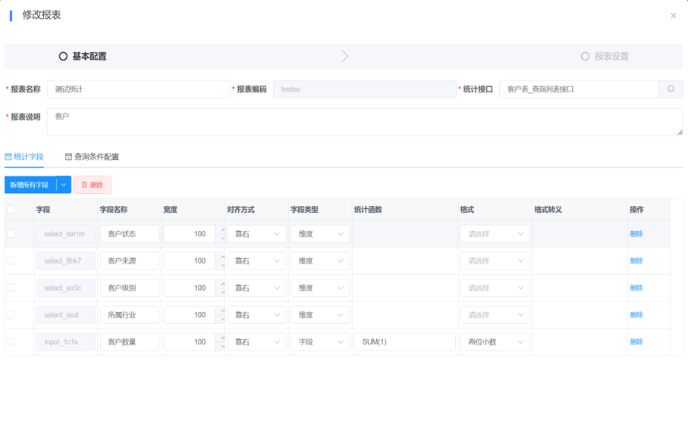Image resolution: width=688 pixels, height=424 pixels.
Task: Click 新增所有字段 button
Action: [30, 185]
